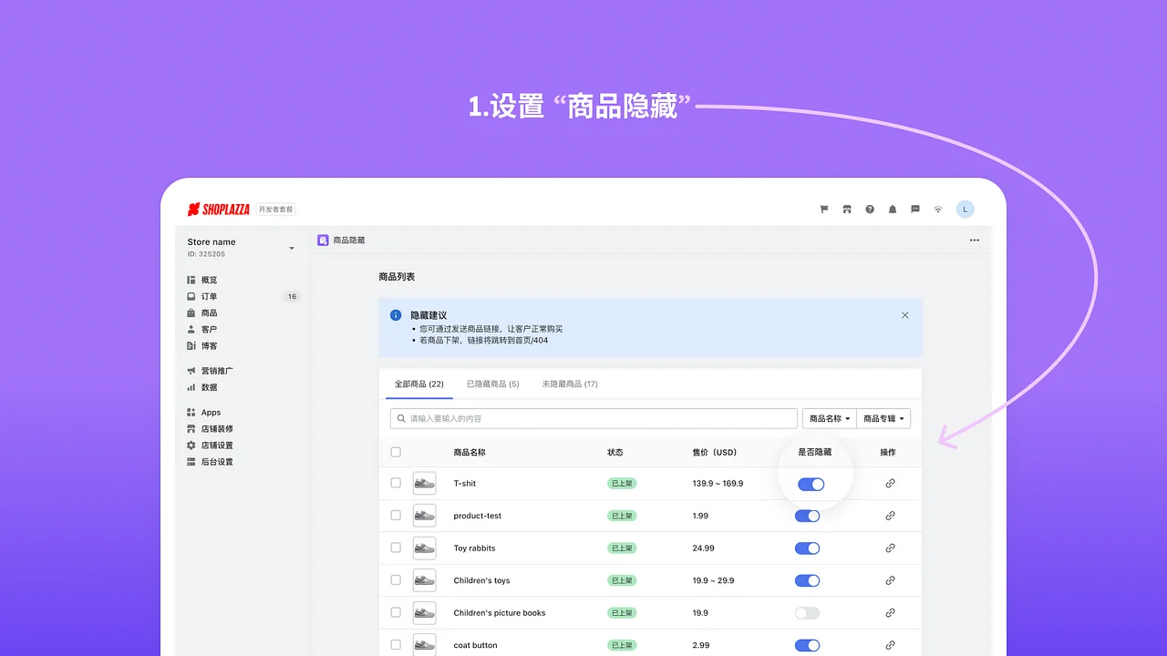Switch to 未隐藏商品 (17) tab

coord(570,384)
